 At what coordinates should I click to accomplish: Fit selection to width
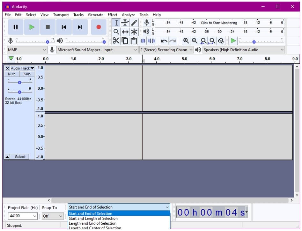[x=203, y=41]
